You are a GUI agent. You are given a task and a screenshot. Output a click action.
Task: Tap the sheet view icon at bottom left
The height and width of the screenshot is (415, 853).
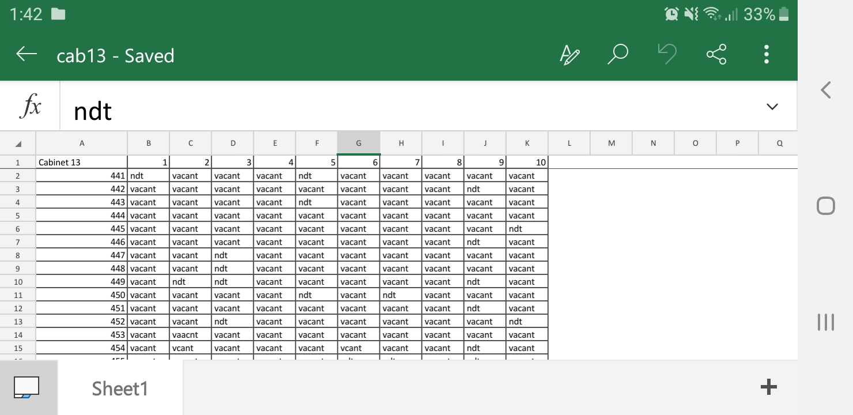(x=26, y=387)
